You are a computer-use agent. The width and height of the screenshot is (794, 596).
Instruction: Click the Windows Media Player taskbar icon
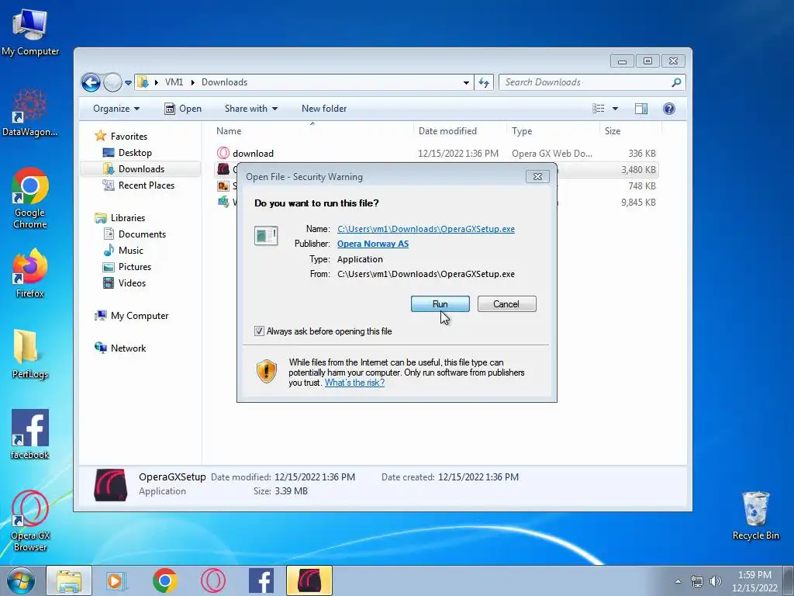[x=116, y=580]
